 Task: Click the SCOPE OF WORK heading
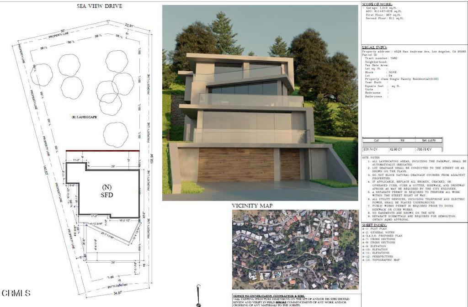377,5
